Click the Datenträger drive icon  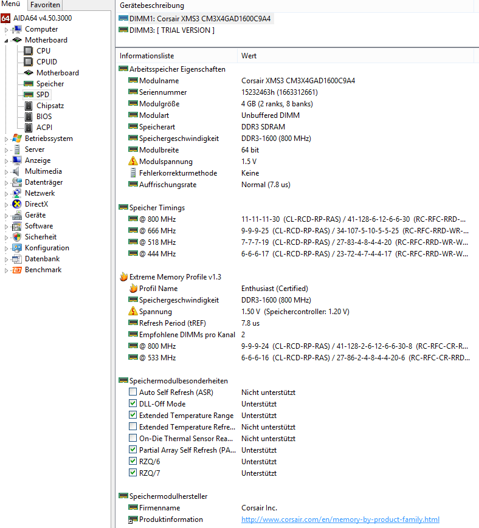coord(17,182)
